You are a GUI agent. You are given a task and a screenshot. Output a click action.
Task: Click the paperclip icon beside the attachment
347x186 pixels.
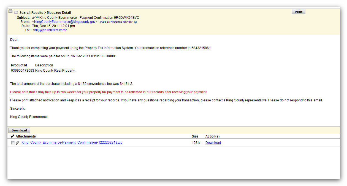click(17, 143)
